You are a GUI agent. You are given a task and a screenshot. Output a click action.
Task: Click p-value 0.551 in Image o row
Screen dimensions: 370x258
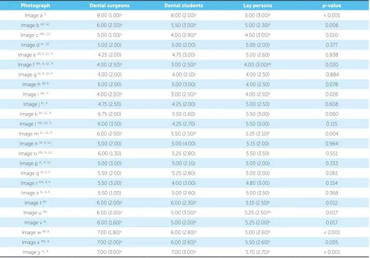332,154
